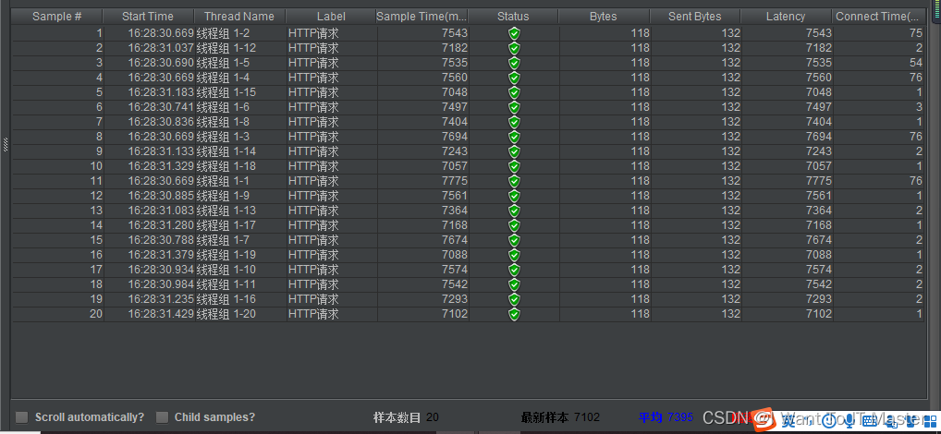Click the left panel divider drag handle
941x434 pixels.
(6, 144)
